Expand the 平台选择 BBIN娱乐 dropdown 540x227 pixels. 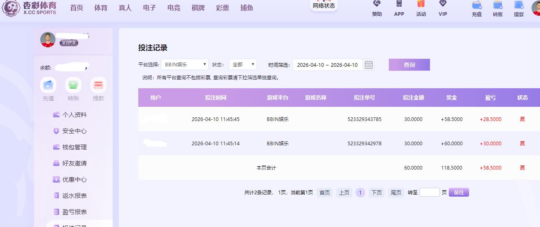click(185, 65)
